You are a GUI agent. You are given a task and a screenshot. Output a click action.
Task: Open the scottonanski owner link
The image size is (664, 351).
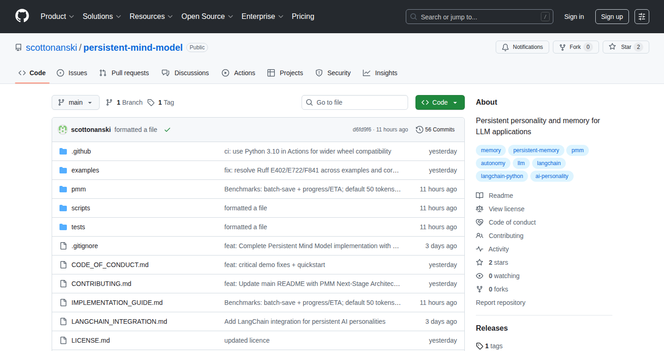[51, 48]
